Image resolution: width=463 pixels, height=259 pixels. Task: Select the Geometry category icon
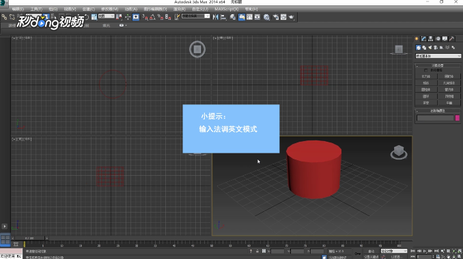[418, 48]
